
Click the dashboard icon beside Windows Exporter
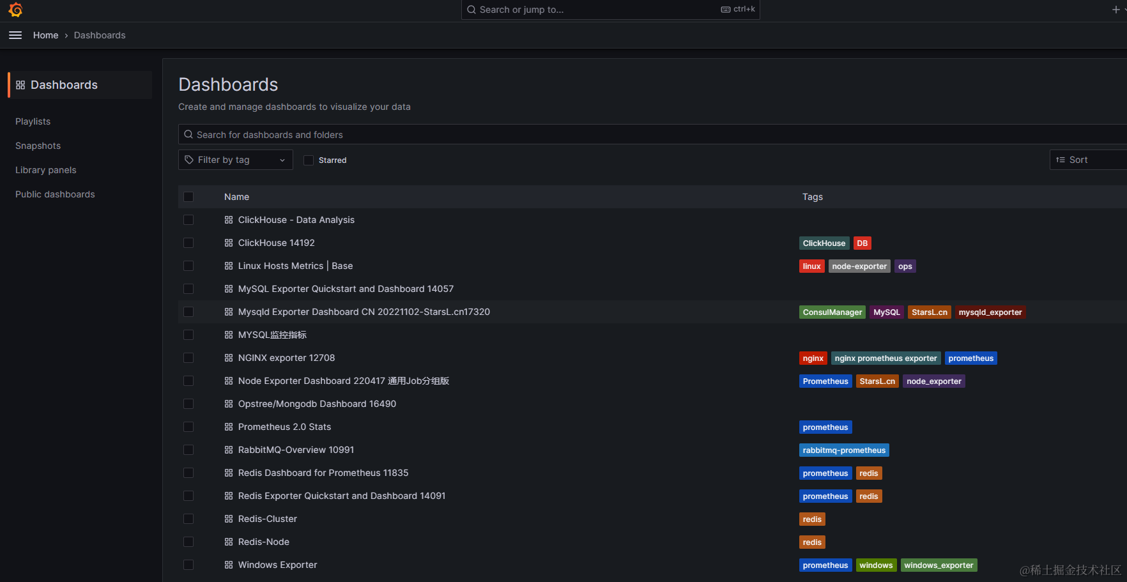229,565
